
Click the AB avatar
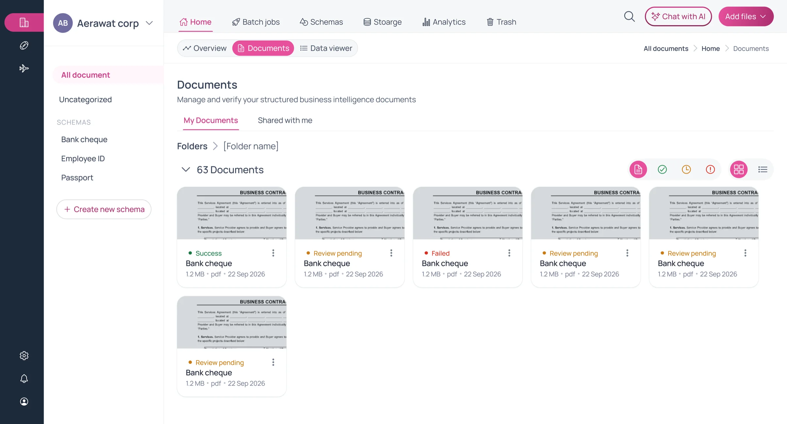click(x=63, y=23)
